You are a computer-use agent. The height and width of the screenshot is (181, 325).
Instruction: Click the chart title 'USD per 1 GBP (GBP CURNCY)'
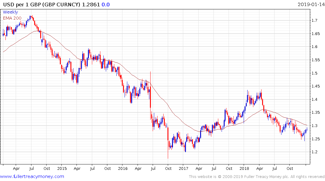(41, 5)
